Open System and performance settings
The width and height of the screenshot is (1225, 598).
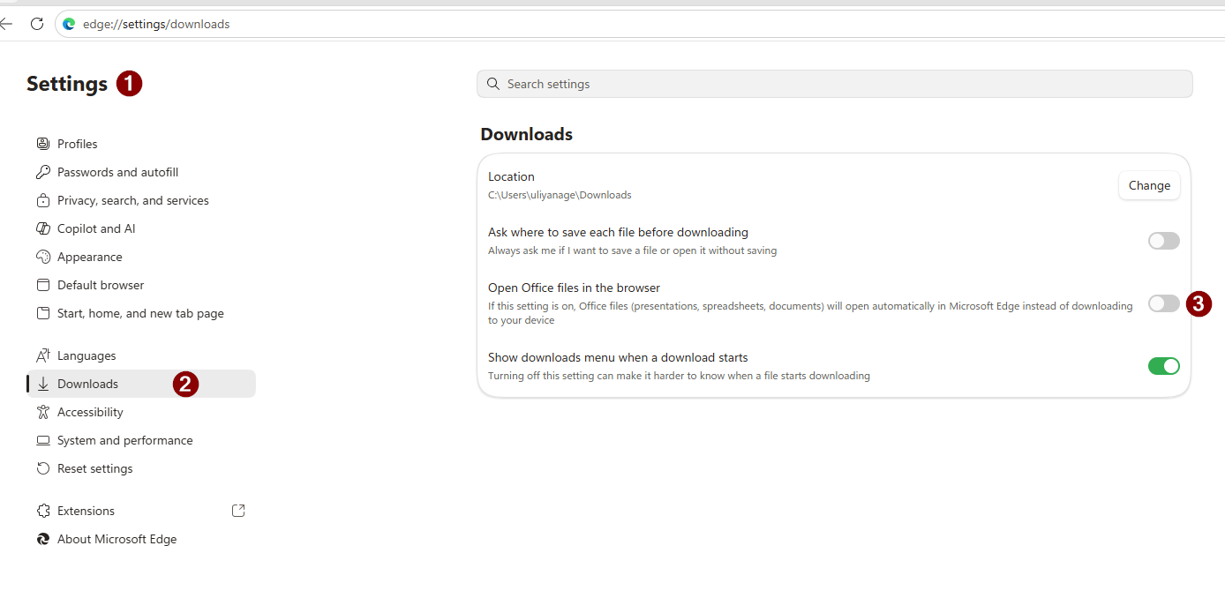(141, 440)
